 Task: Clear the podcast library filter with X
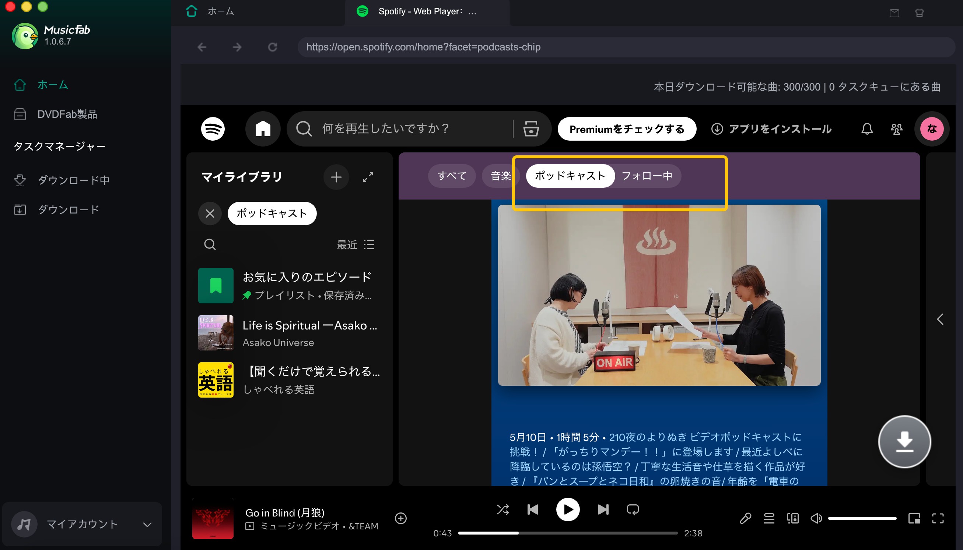[210, 214]
